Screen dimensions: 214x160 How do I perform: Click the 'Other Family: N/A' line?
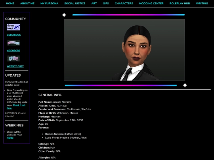coord(50,151)
